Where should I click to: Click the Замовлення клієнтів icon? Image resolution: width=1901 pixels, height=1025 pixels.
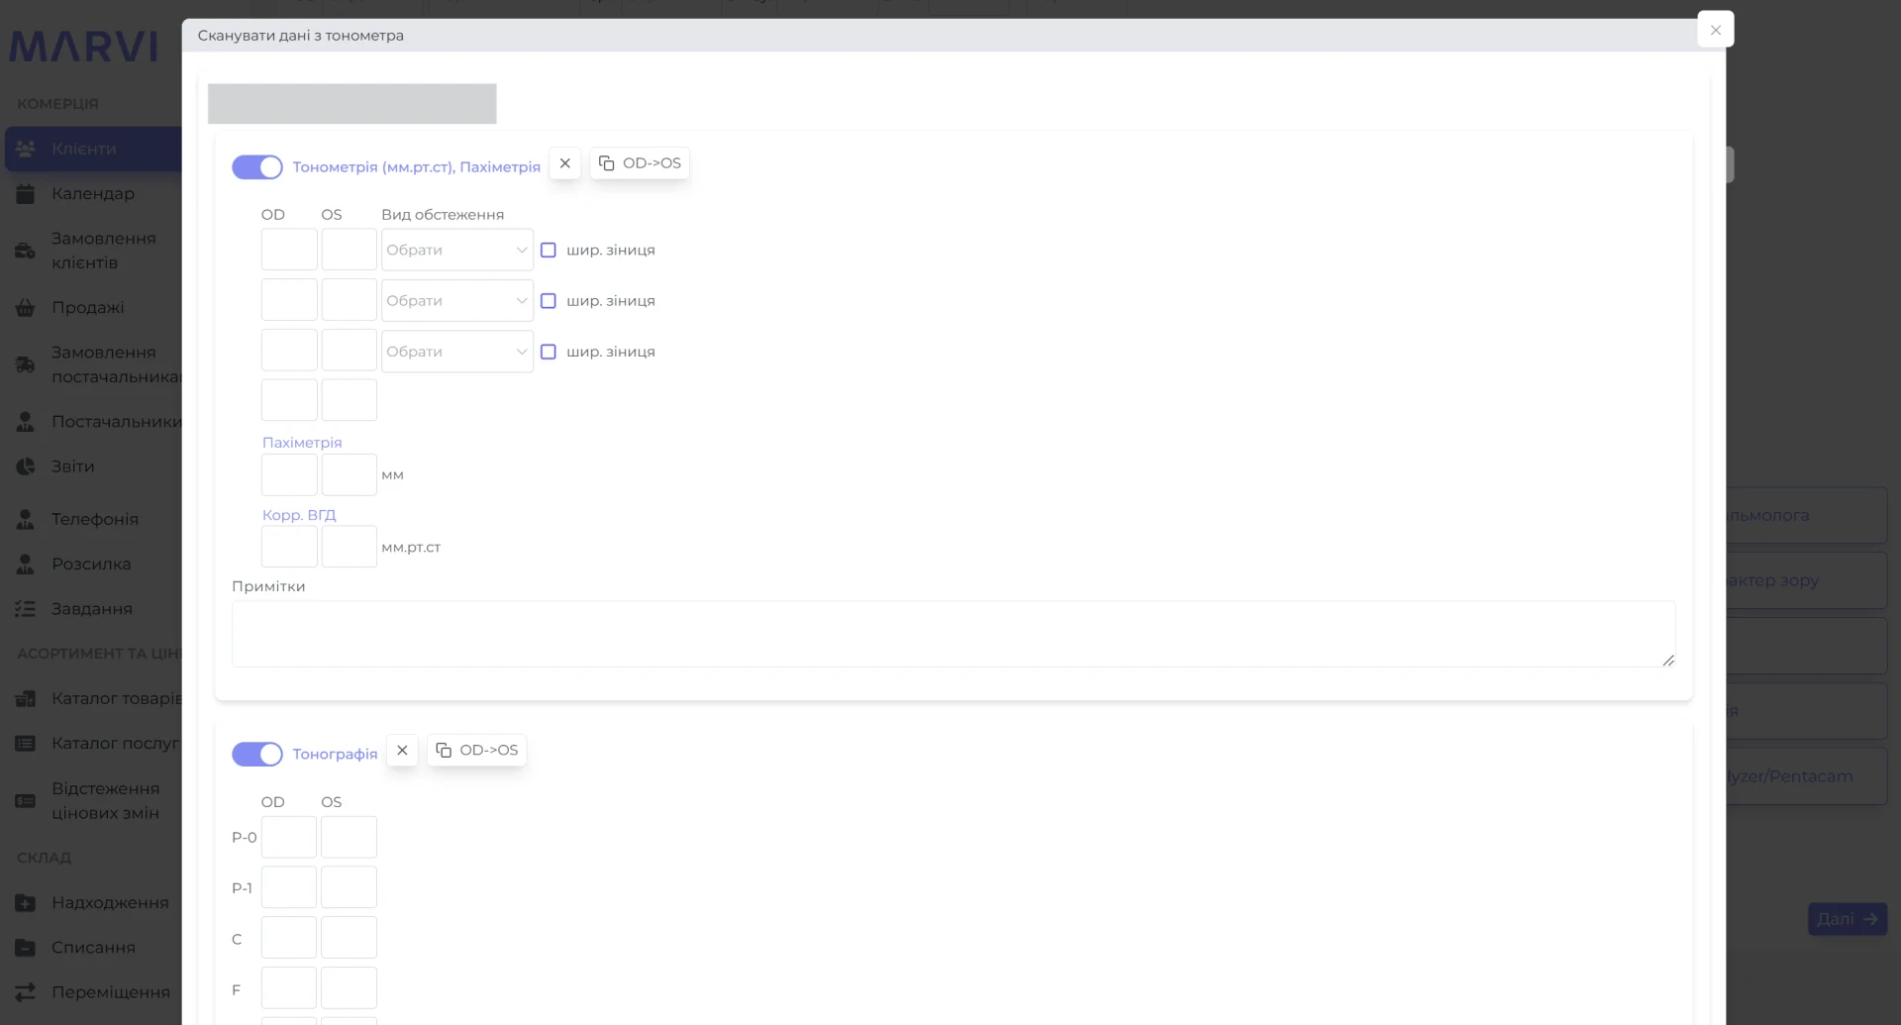[26, 251]
